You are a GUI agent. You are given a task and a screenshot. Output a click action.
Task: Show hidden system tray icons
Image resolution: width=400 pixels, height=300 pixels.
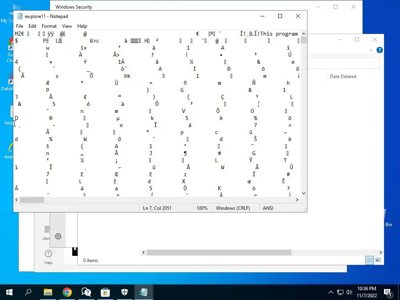[x=330, y=292]
